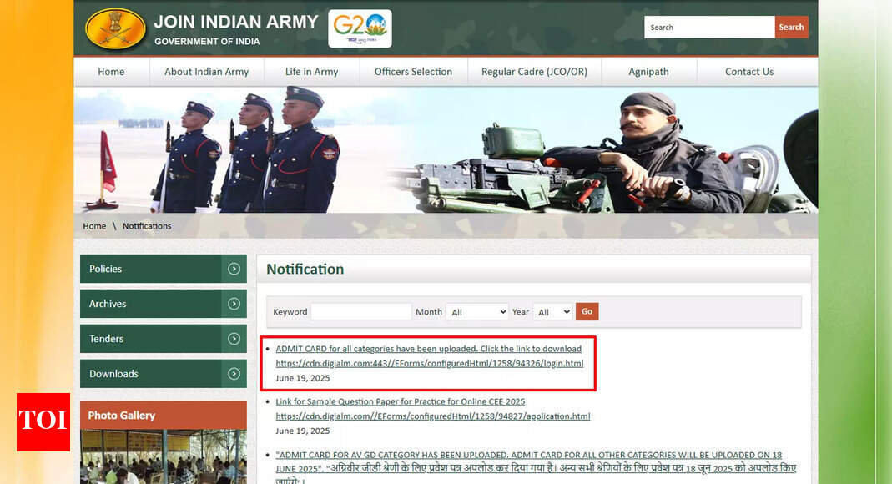The height and width of the screenshot is (484, 892).
Task: Click the arrow icon beside Tenders
Action: pos(234,339)
